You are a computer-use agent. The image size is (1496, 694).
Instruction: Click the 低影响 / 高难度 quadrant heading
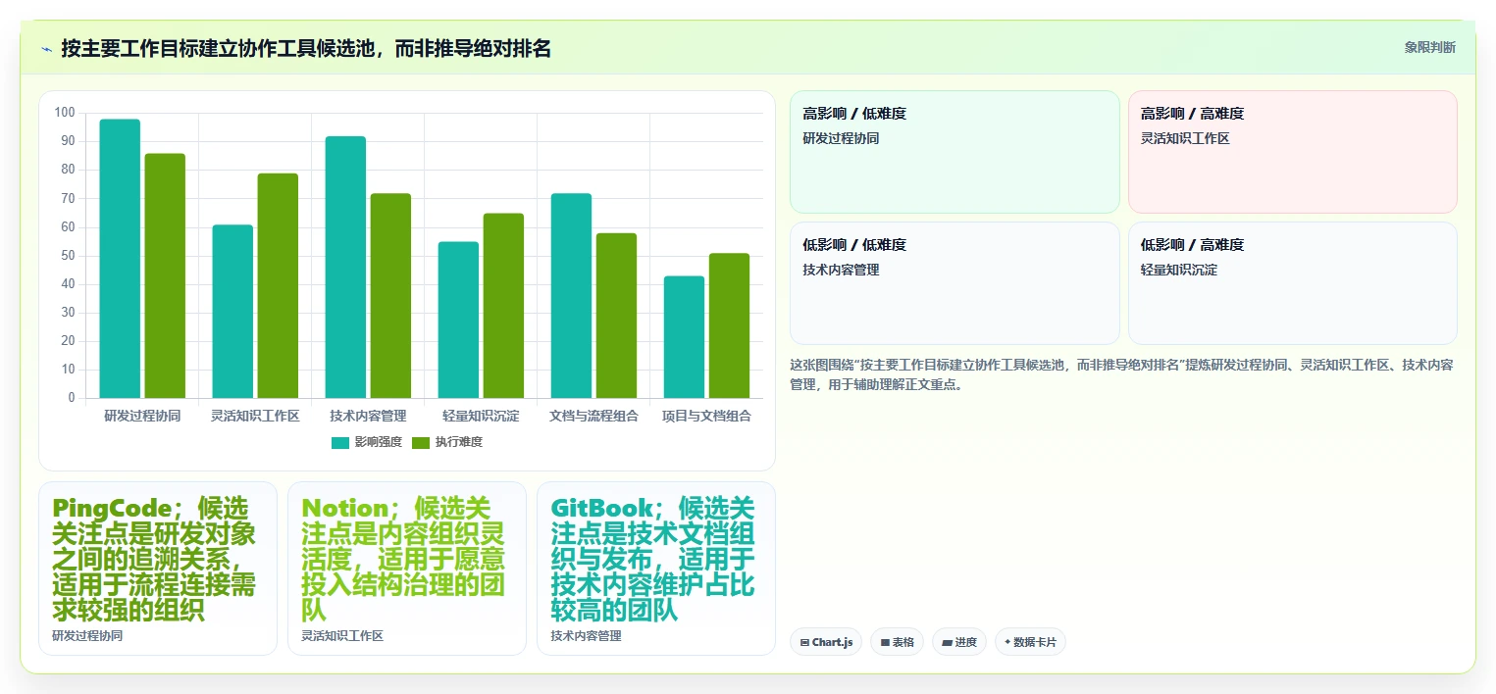(1192, 245)
